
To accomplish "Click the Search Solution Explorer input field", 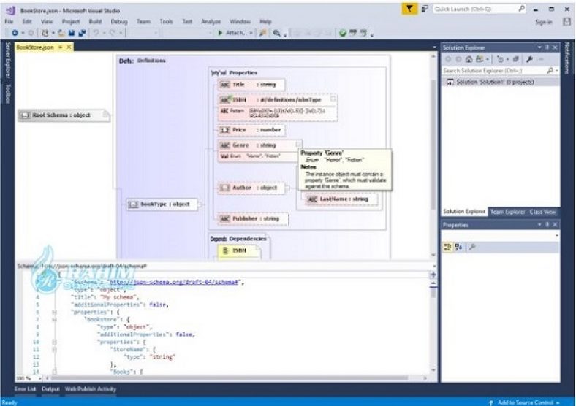I will [x=494, y=71].
